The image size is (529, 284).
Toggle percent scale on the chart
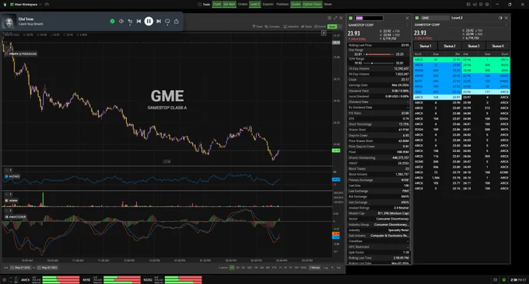click(x=332, y=268)
